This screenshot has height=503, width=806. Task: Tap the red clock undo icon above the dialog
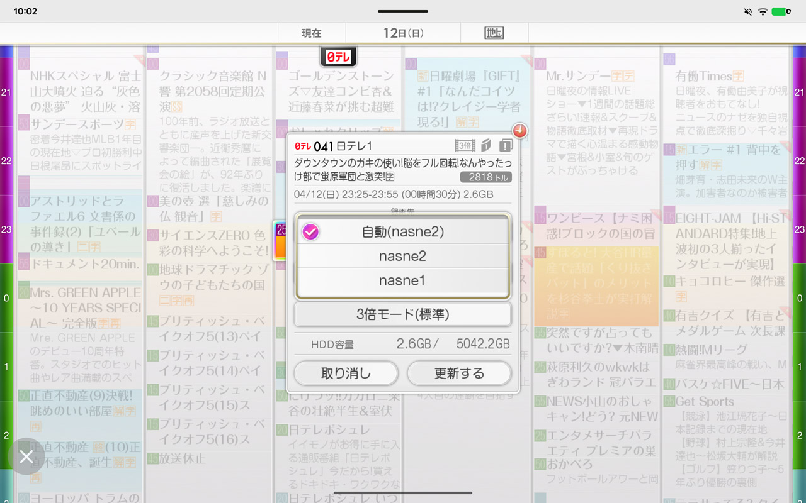(x=519, y=131)
